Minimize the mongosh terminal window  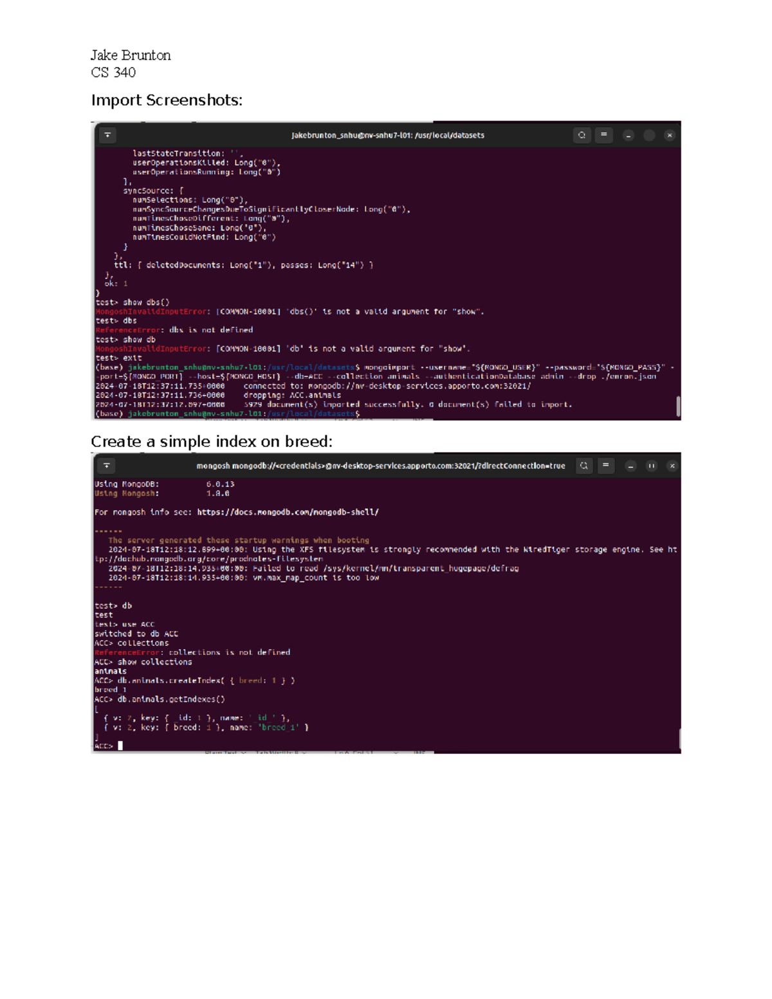coord(630,466)
